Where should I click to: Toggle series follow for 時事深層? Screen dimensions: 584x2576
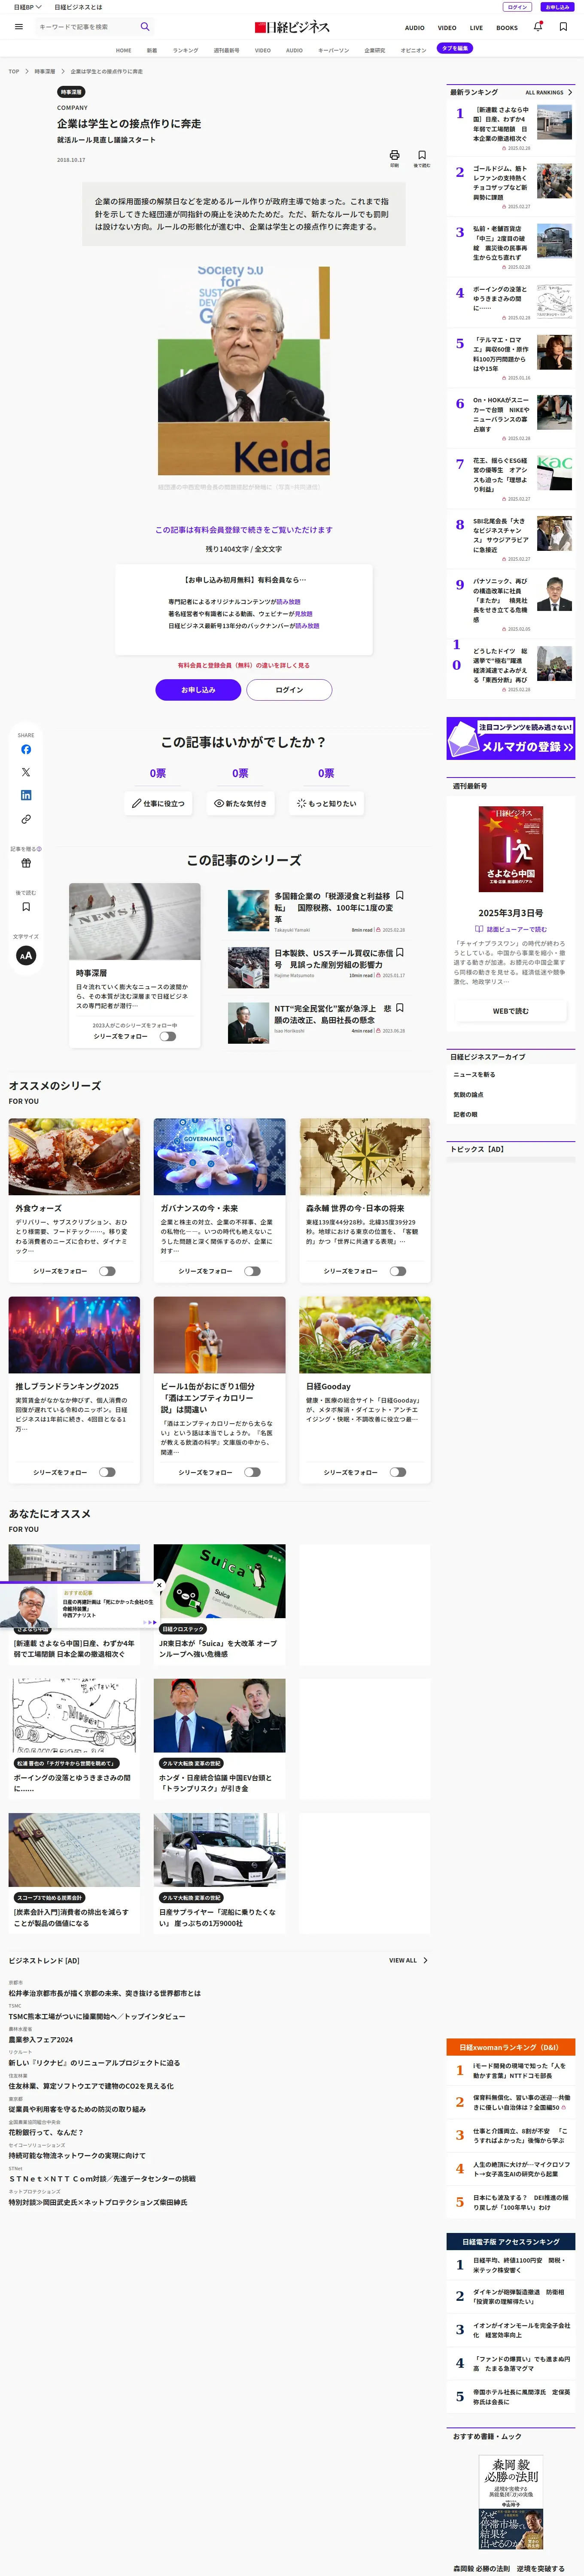point(167,1036)
